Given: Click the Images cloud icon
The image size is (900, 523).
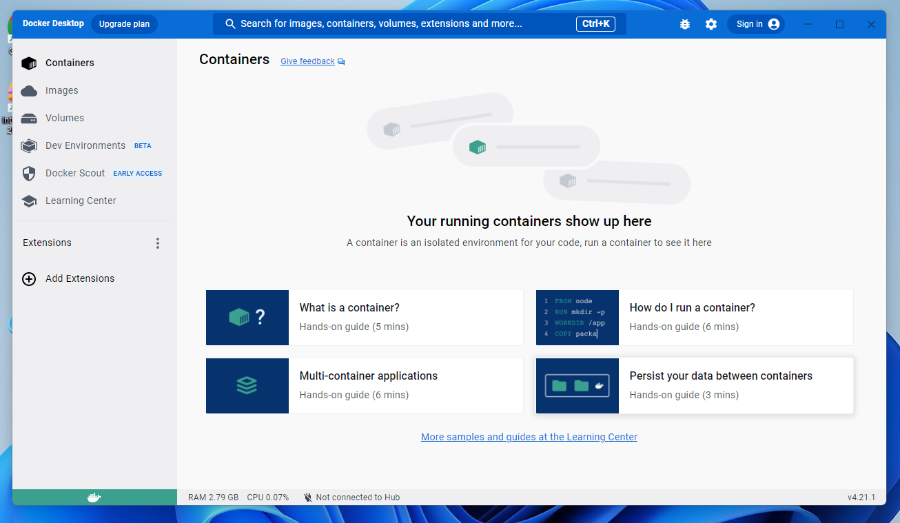Looking at the screenshot, I should 29,91.
